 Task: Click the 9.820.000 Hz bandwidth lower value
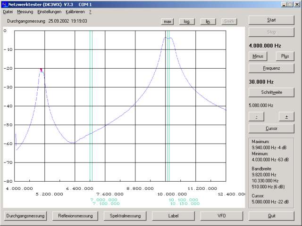[x=264, y=175]
